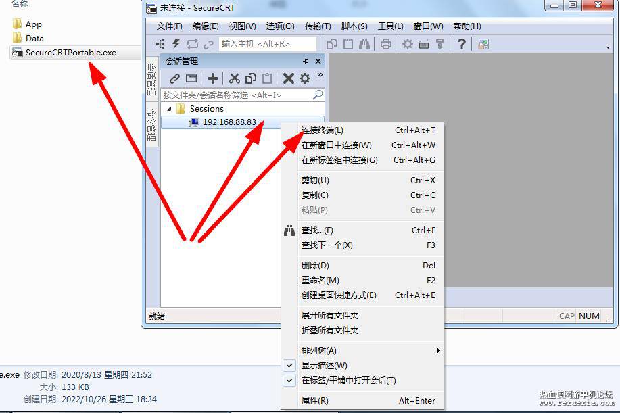Open the 传输(T) menu
This screenshot has height=413, width=620.
click(x=318, y=26)
